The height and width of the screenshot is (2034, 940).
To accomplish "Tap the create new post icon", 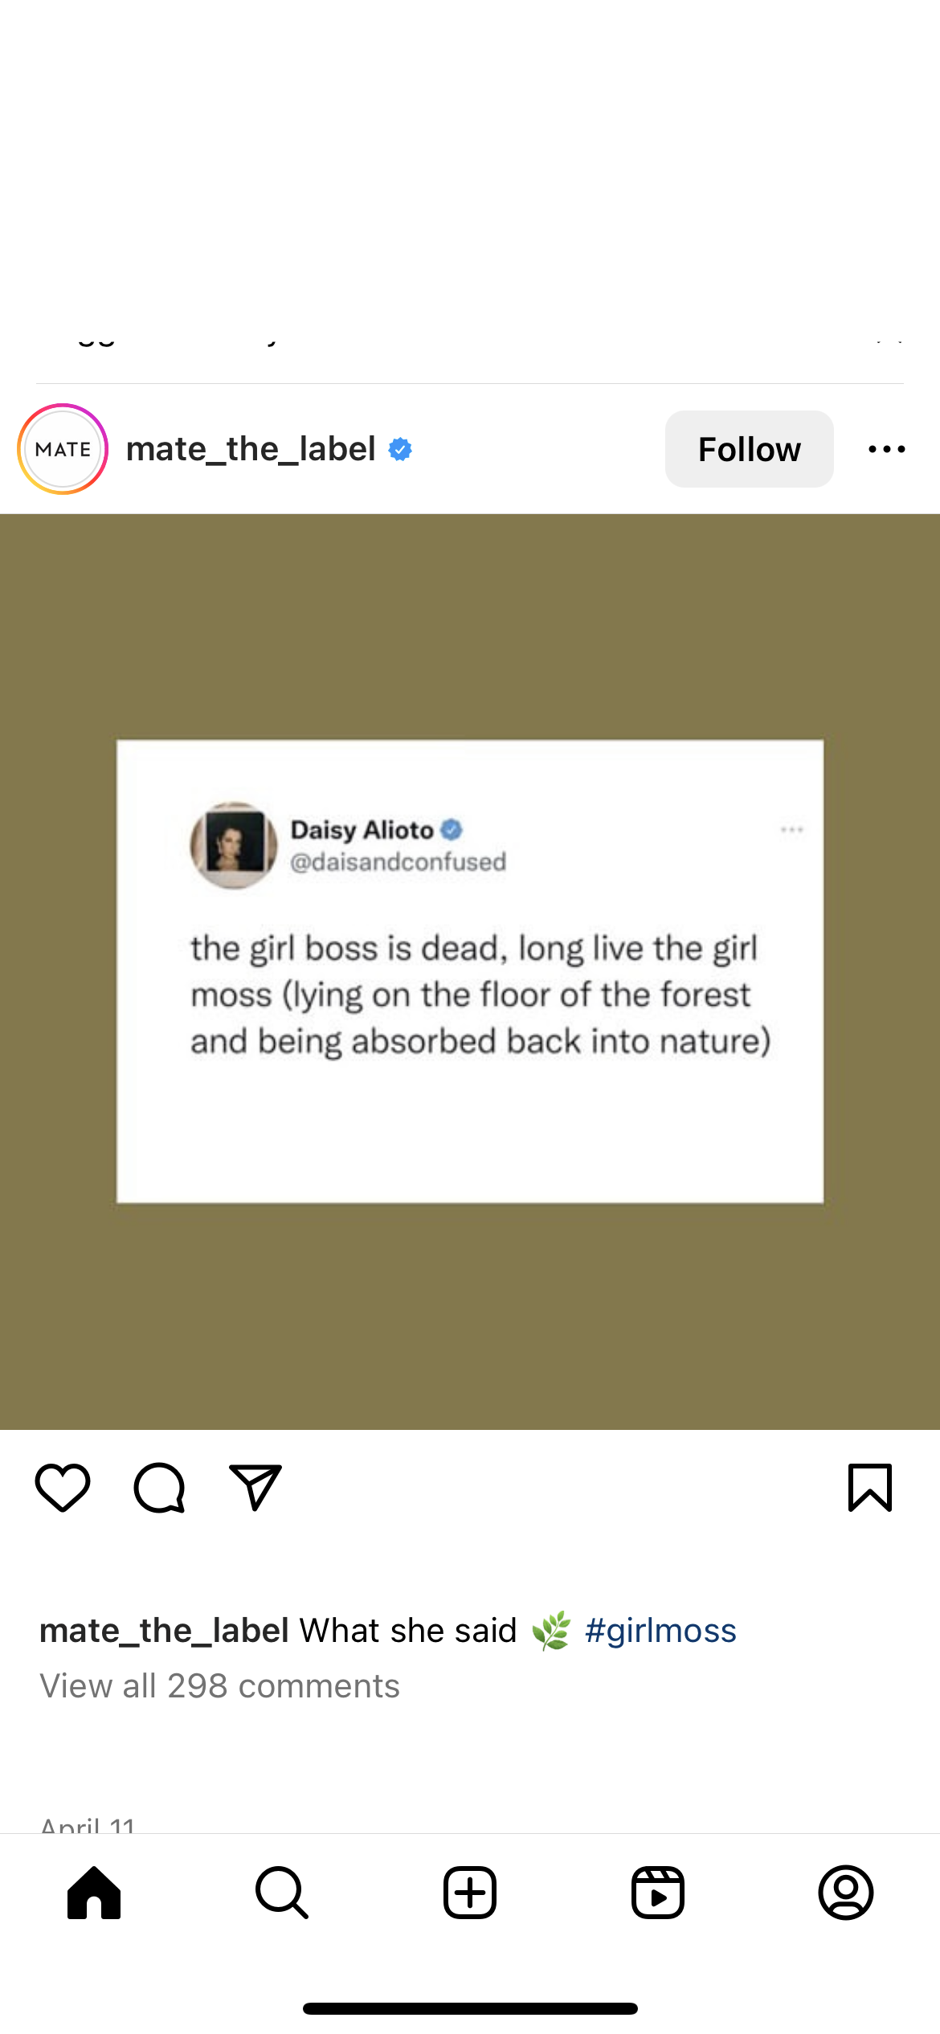I will pyautogui.click(x=470, y=1892).
